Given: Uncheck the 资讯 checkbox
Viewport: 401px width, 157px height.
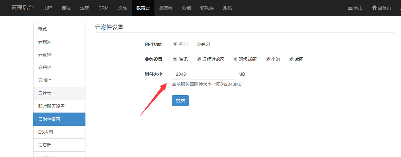Looking at the screenshot, I should (175, 59).
